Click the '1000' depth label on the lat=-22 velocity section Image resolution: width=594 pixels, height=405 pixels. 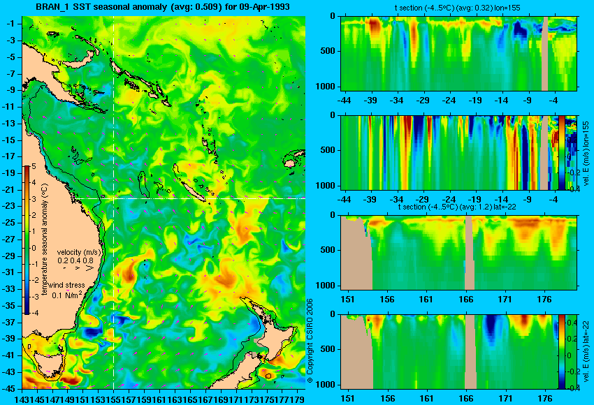coord(326,385)
